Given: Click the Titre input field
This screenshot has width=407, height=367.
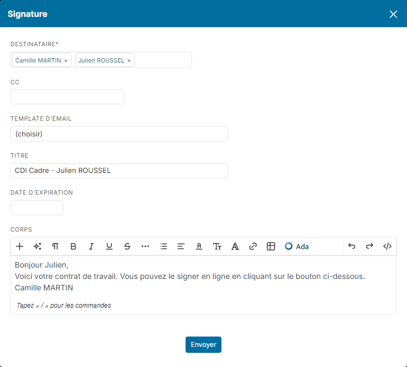Looking at the screenshot, I should [119, 171].
